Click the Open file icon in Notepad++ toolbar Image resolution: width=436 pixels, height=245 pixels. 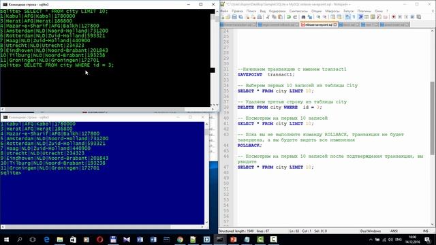pos(228,17)
